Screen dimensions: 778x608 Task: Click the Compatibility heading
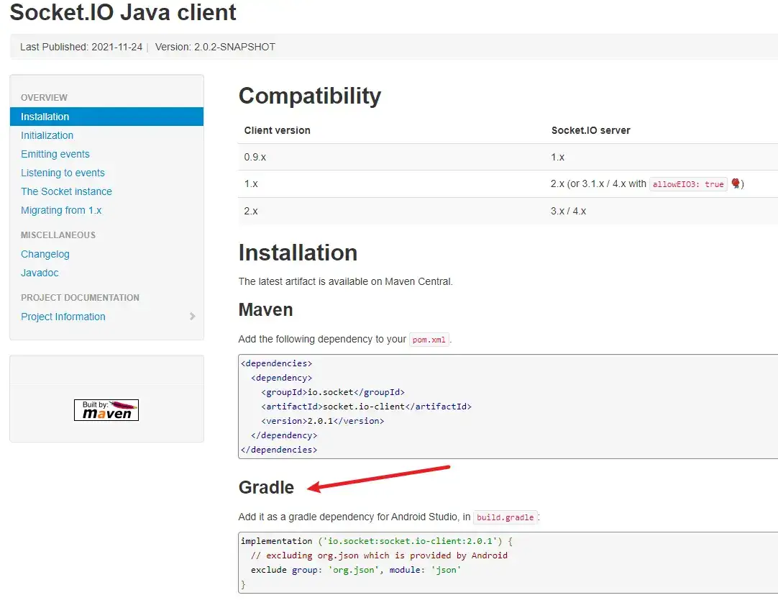(x=310, y=96)
